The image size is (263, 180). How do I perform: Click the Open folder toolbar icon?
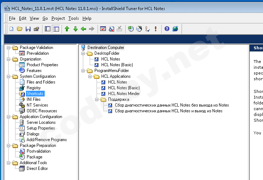tap(19, 29)
